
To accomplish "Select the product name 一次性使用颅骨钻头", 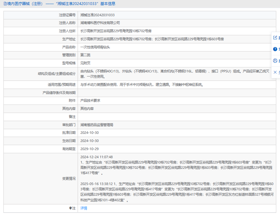I will [95, 47].
